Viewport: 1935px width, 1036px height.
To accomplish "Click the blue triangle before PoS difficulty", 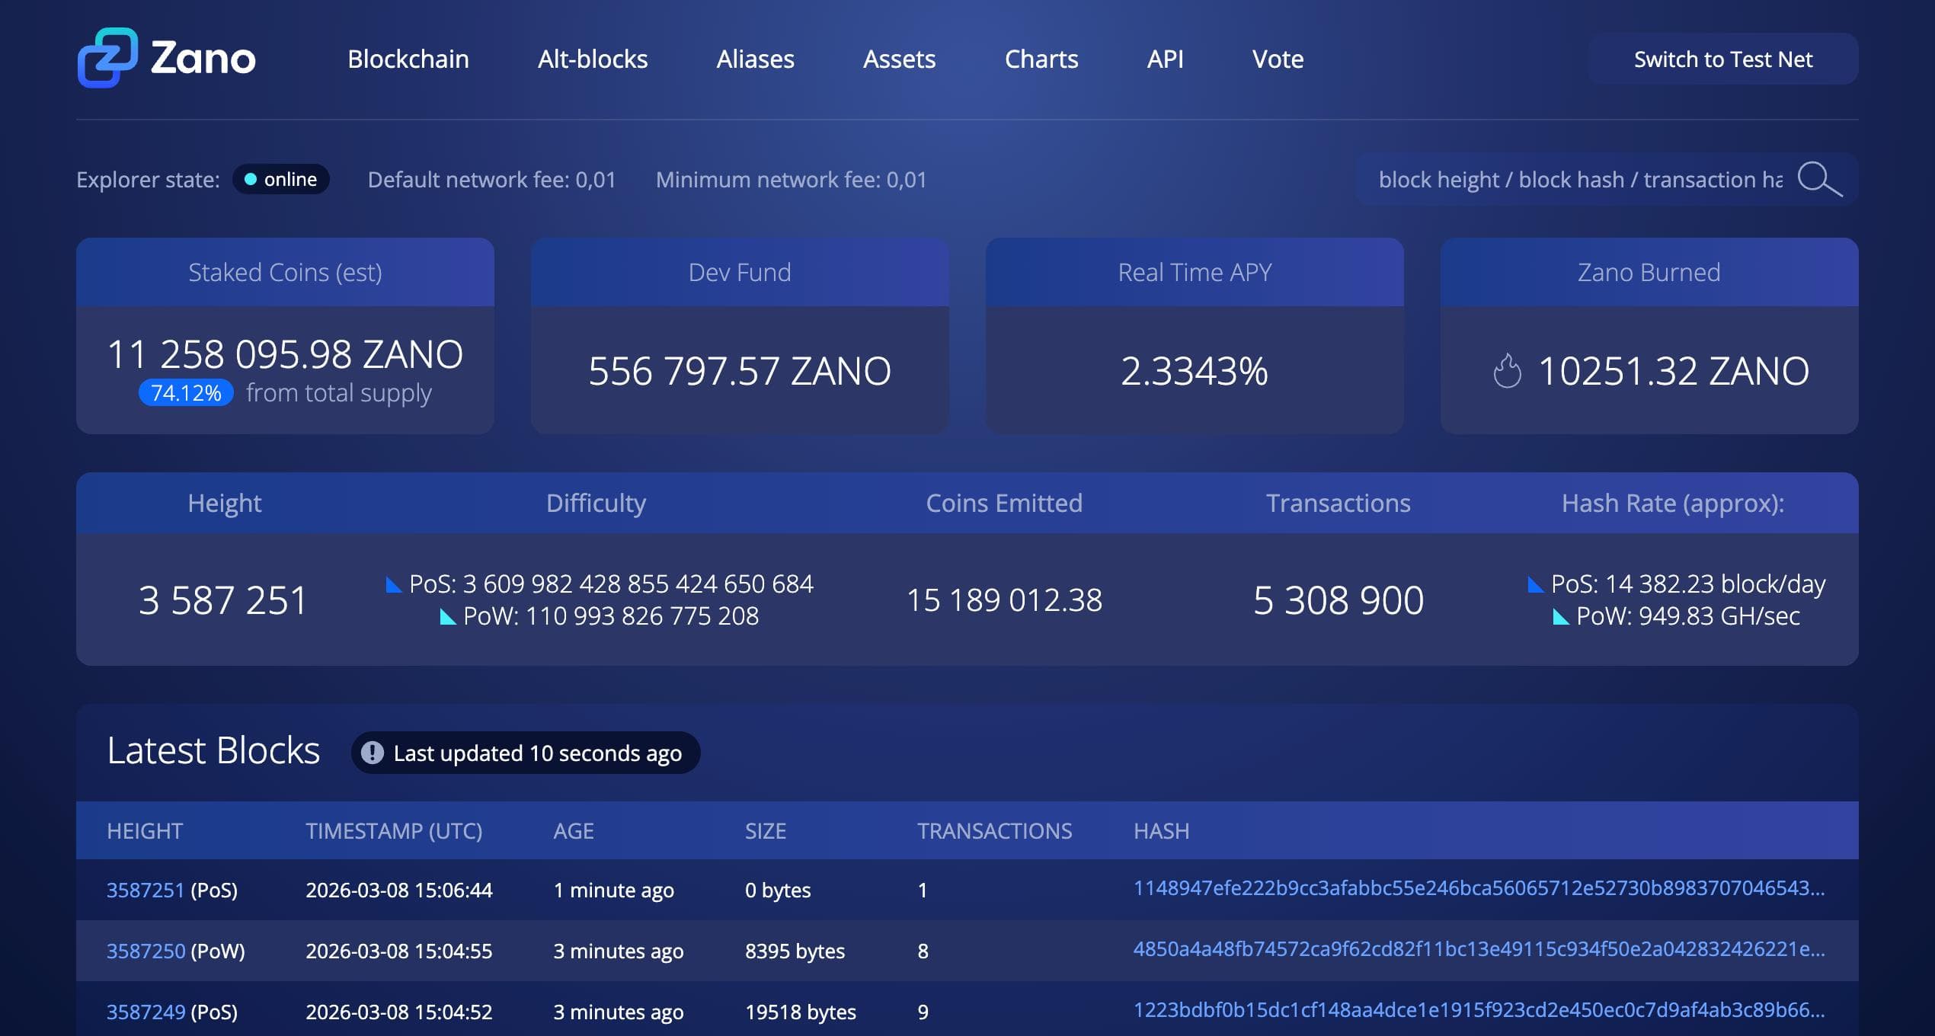I will pos(392,584).
